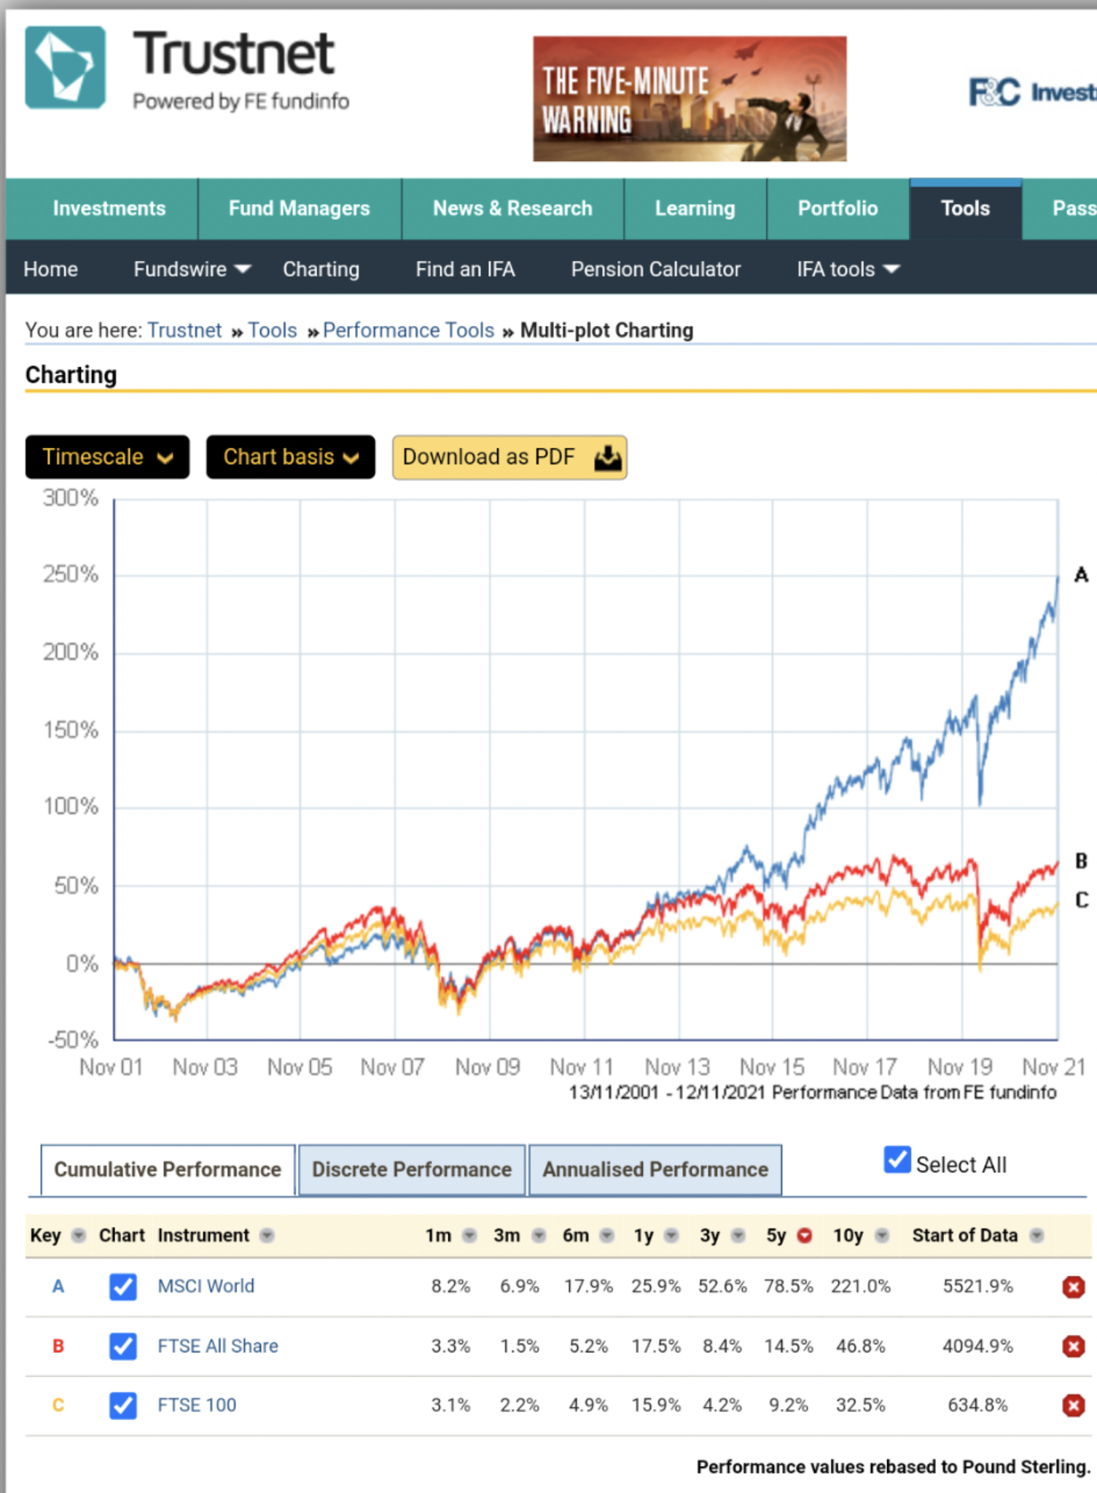The width and height of the screenshot is (1097, 1493).
Task: Select the Tools tab
Action: click(x=966, y=208)
